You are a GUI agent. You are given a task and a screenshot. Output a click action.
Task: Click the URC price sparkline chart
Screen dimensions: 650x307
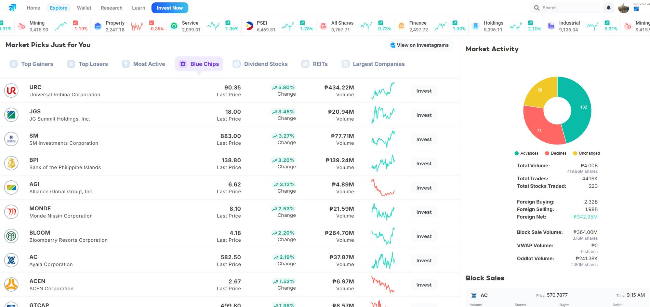click(x=383, y=90)
